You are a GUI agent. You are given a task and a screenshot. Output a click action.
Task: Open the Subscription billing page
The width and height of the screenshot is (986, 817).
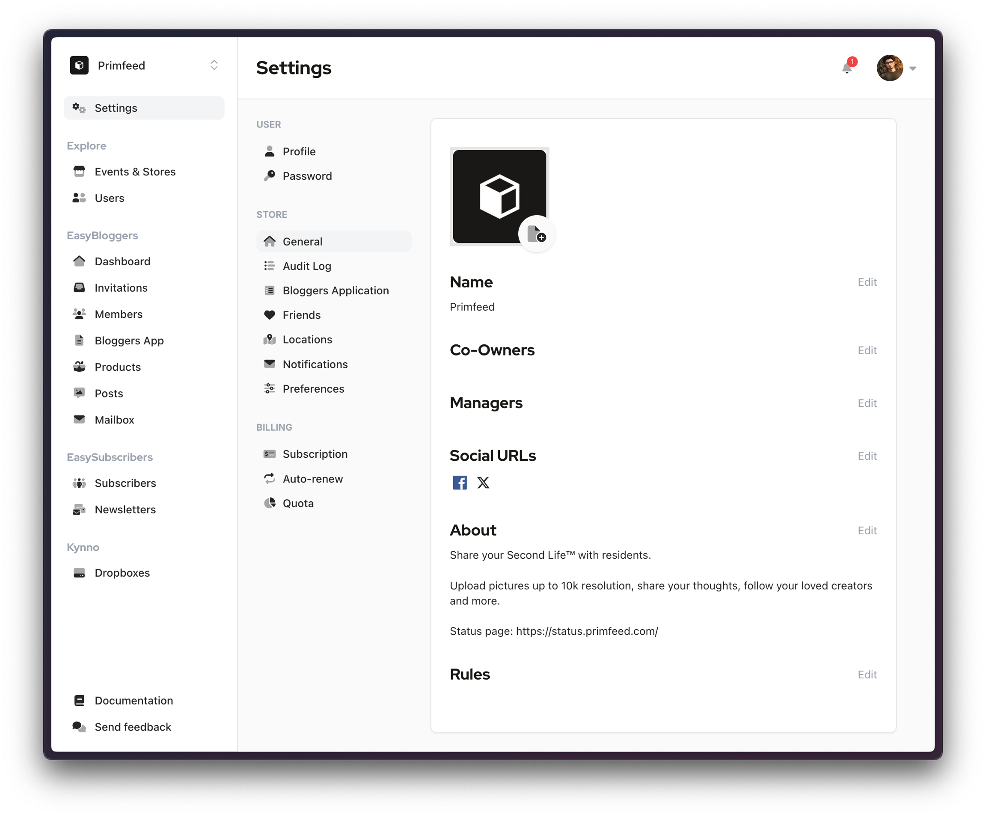334,454
